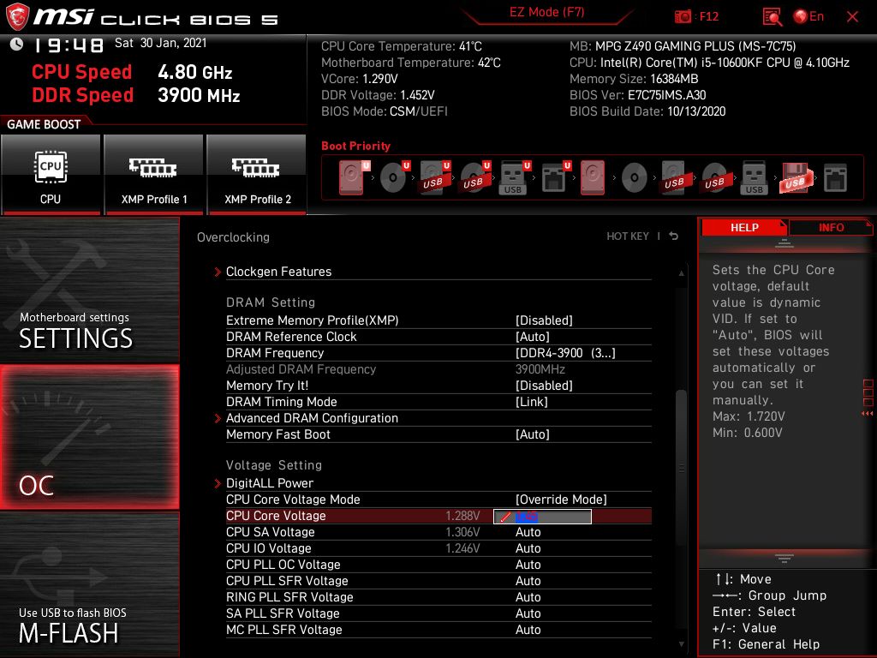The image size is (877, 658).
Task: Click the settings list scrollbar down arrow
Action: coord(681,644)
